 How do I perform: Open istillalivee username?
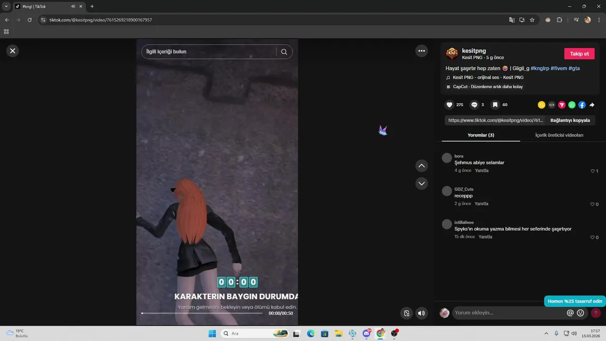[x=464, y=222]
